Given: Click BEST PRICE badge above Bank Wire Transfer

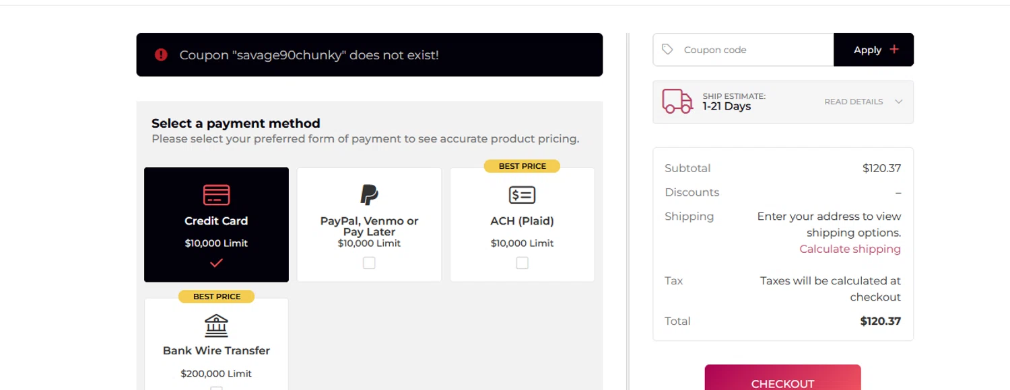Looking at the screenshot, I should tap(216, 297).
